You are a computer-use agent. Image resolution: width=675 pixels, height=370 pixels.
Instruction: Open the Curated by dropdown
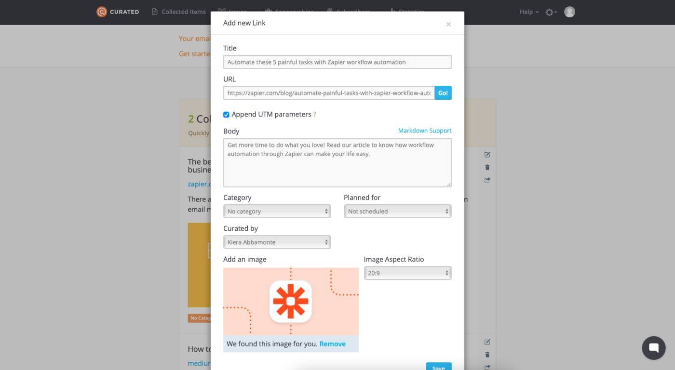(x=277, y=242)
